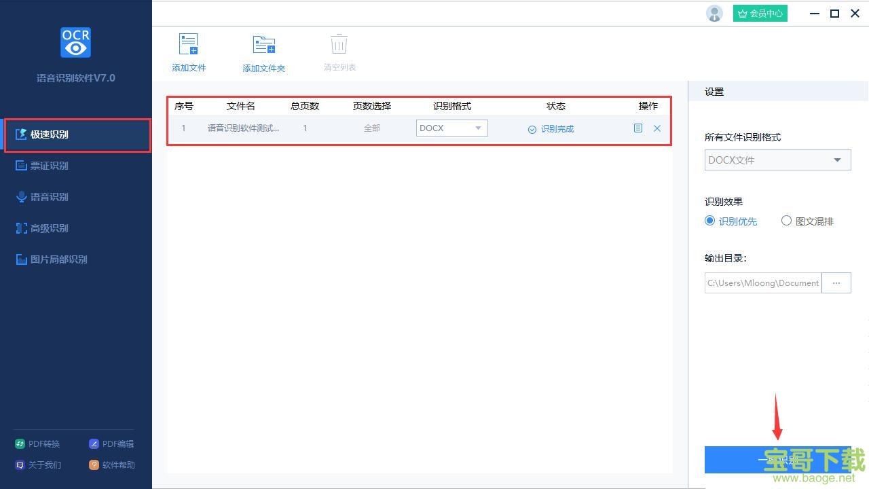Click the 图片局部识别 sidebar icon

(21, 259)
